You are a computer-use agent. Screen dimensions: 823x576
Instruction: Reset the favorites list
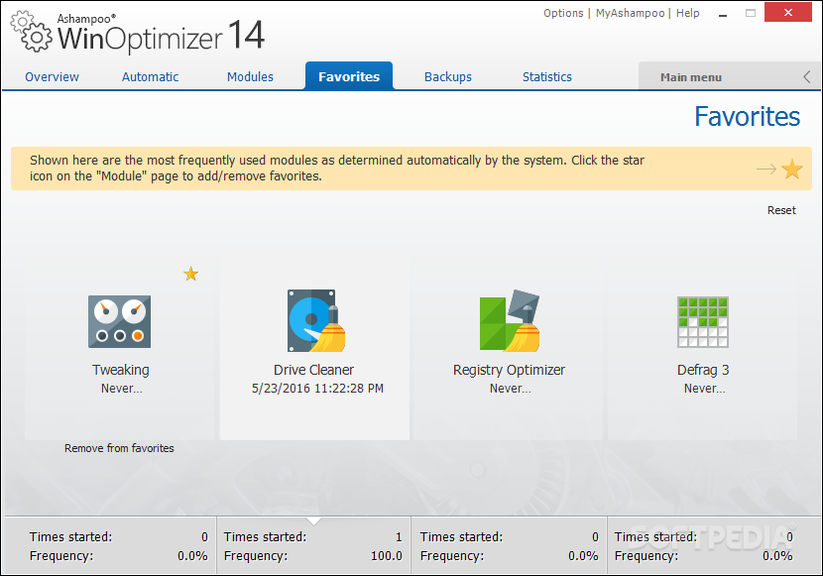(781, 210)
